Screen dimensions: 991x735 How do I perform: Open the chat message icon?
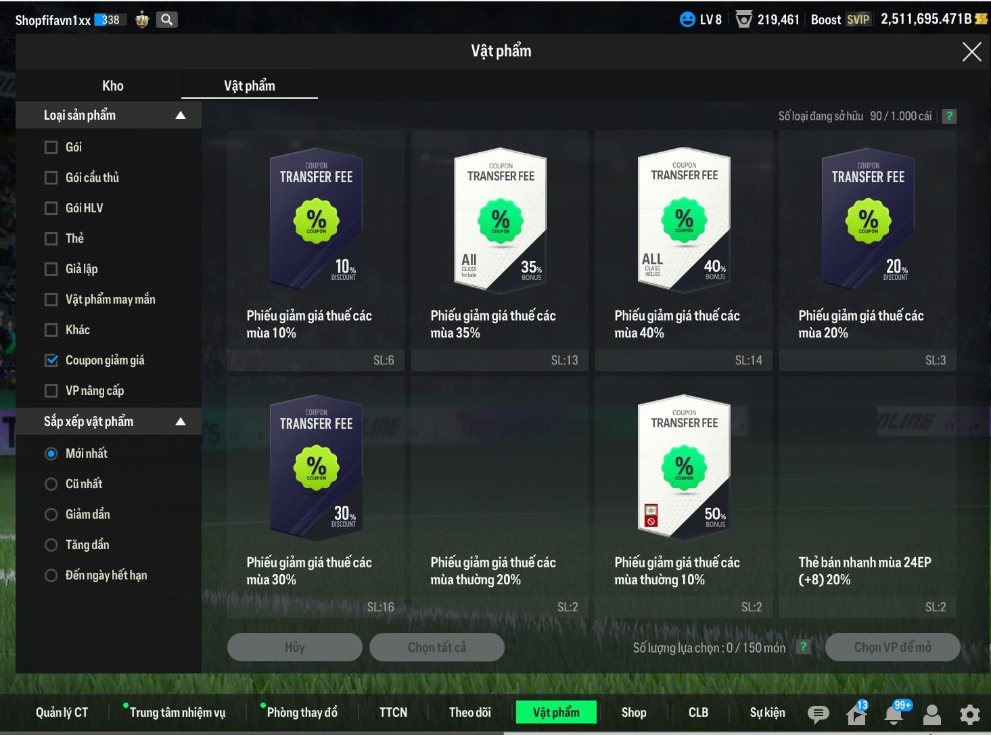pos(819,713)
